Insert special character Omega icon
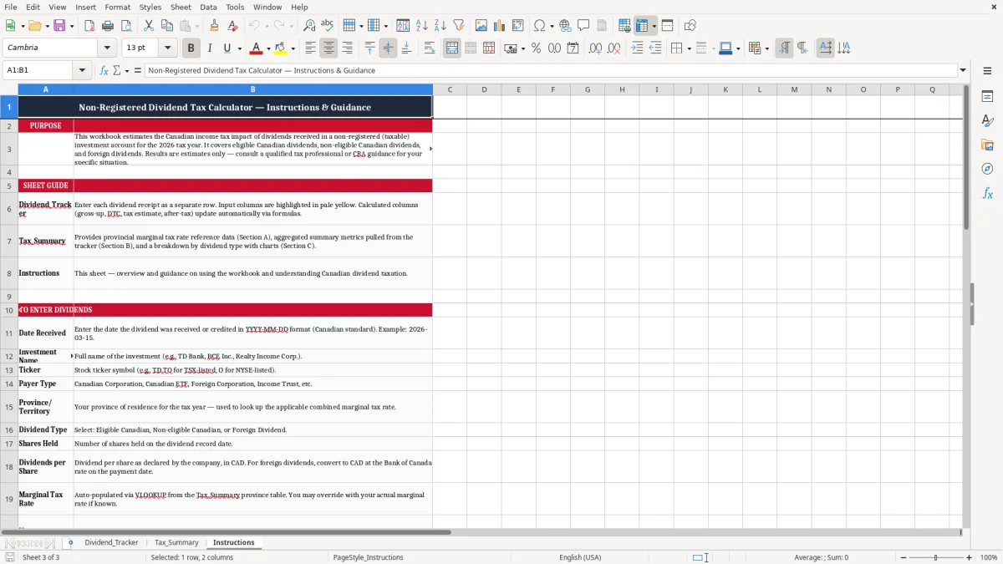 click(x=540, y=26)
